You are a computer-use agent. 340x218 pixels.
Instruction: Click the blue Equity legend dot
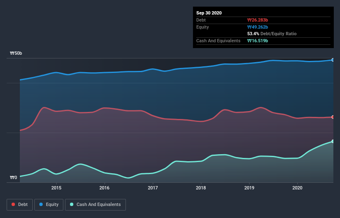tap(41, 204)
